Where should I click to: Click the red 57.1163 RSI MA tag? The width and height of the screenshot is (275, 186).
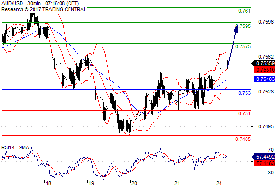(265, 163)
